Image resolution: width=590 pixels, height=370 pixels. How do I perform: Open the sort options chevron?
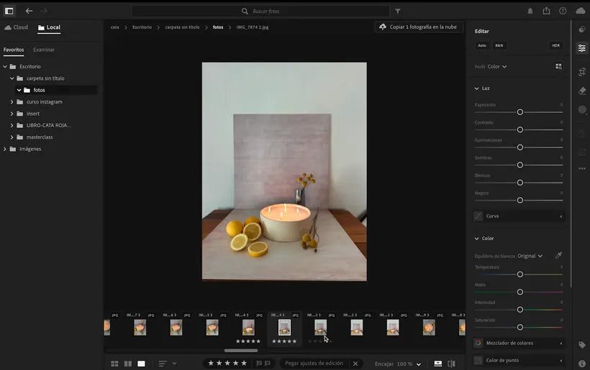[x=174, y=364]
